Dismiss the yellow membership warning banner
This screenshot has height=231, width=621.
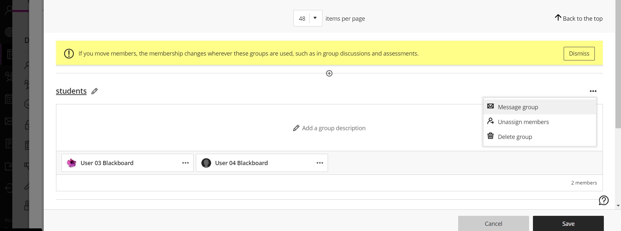click(579, 54)
